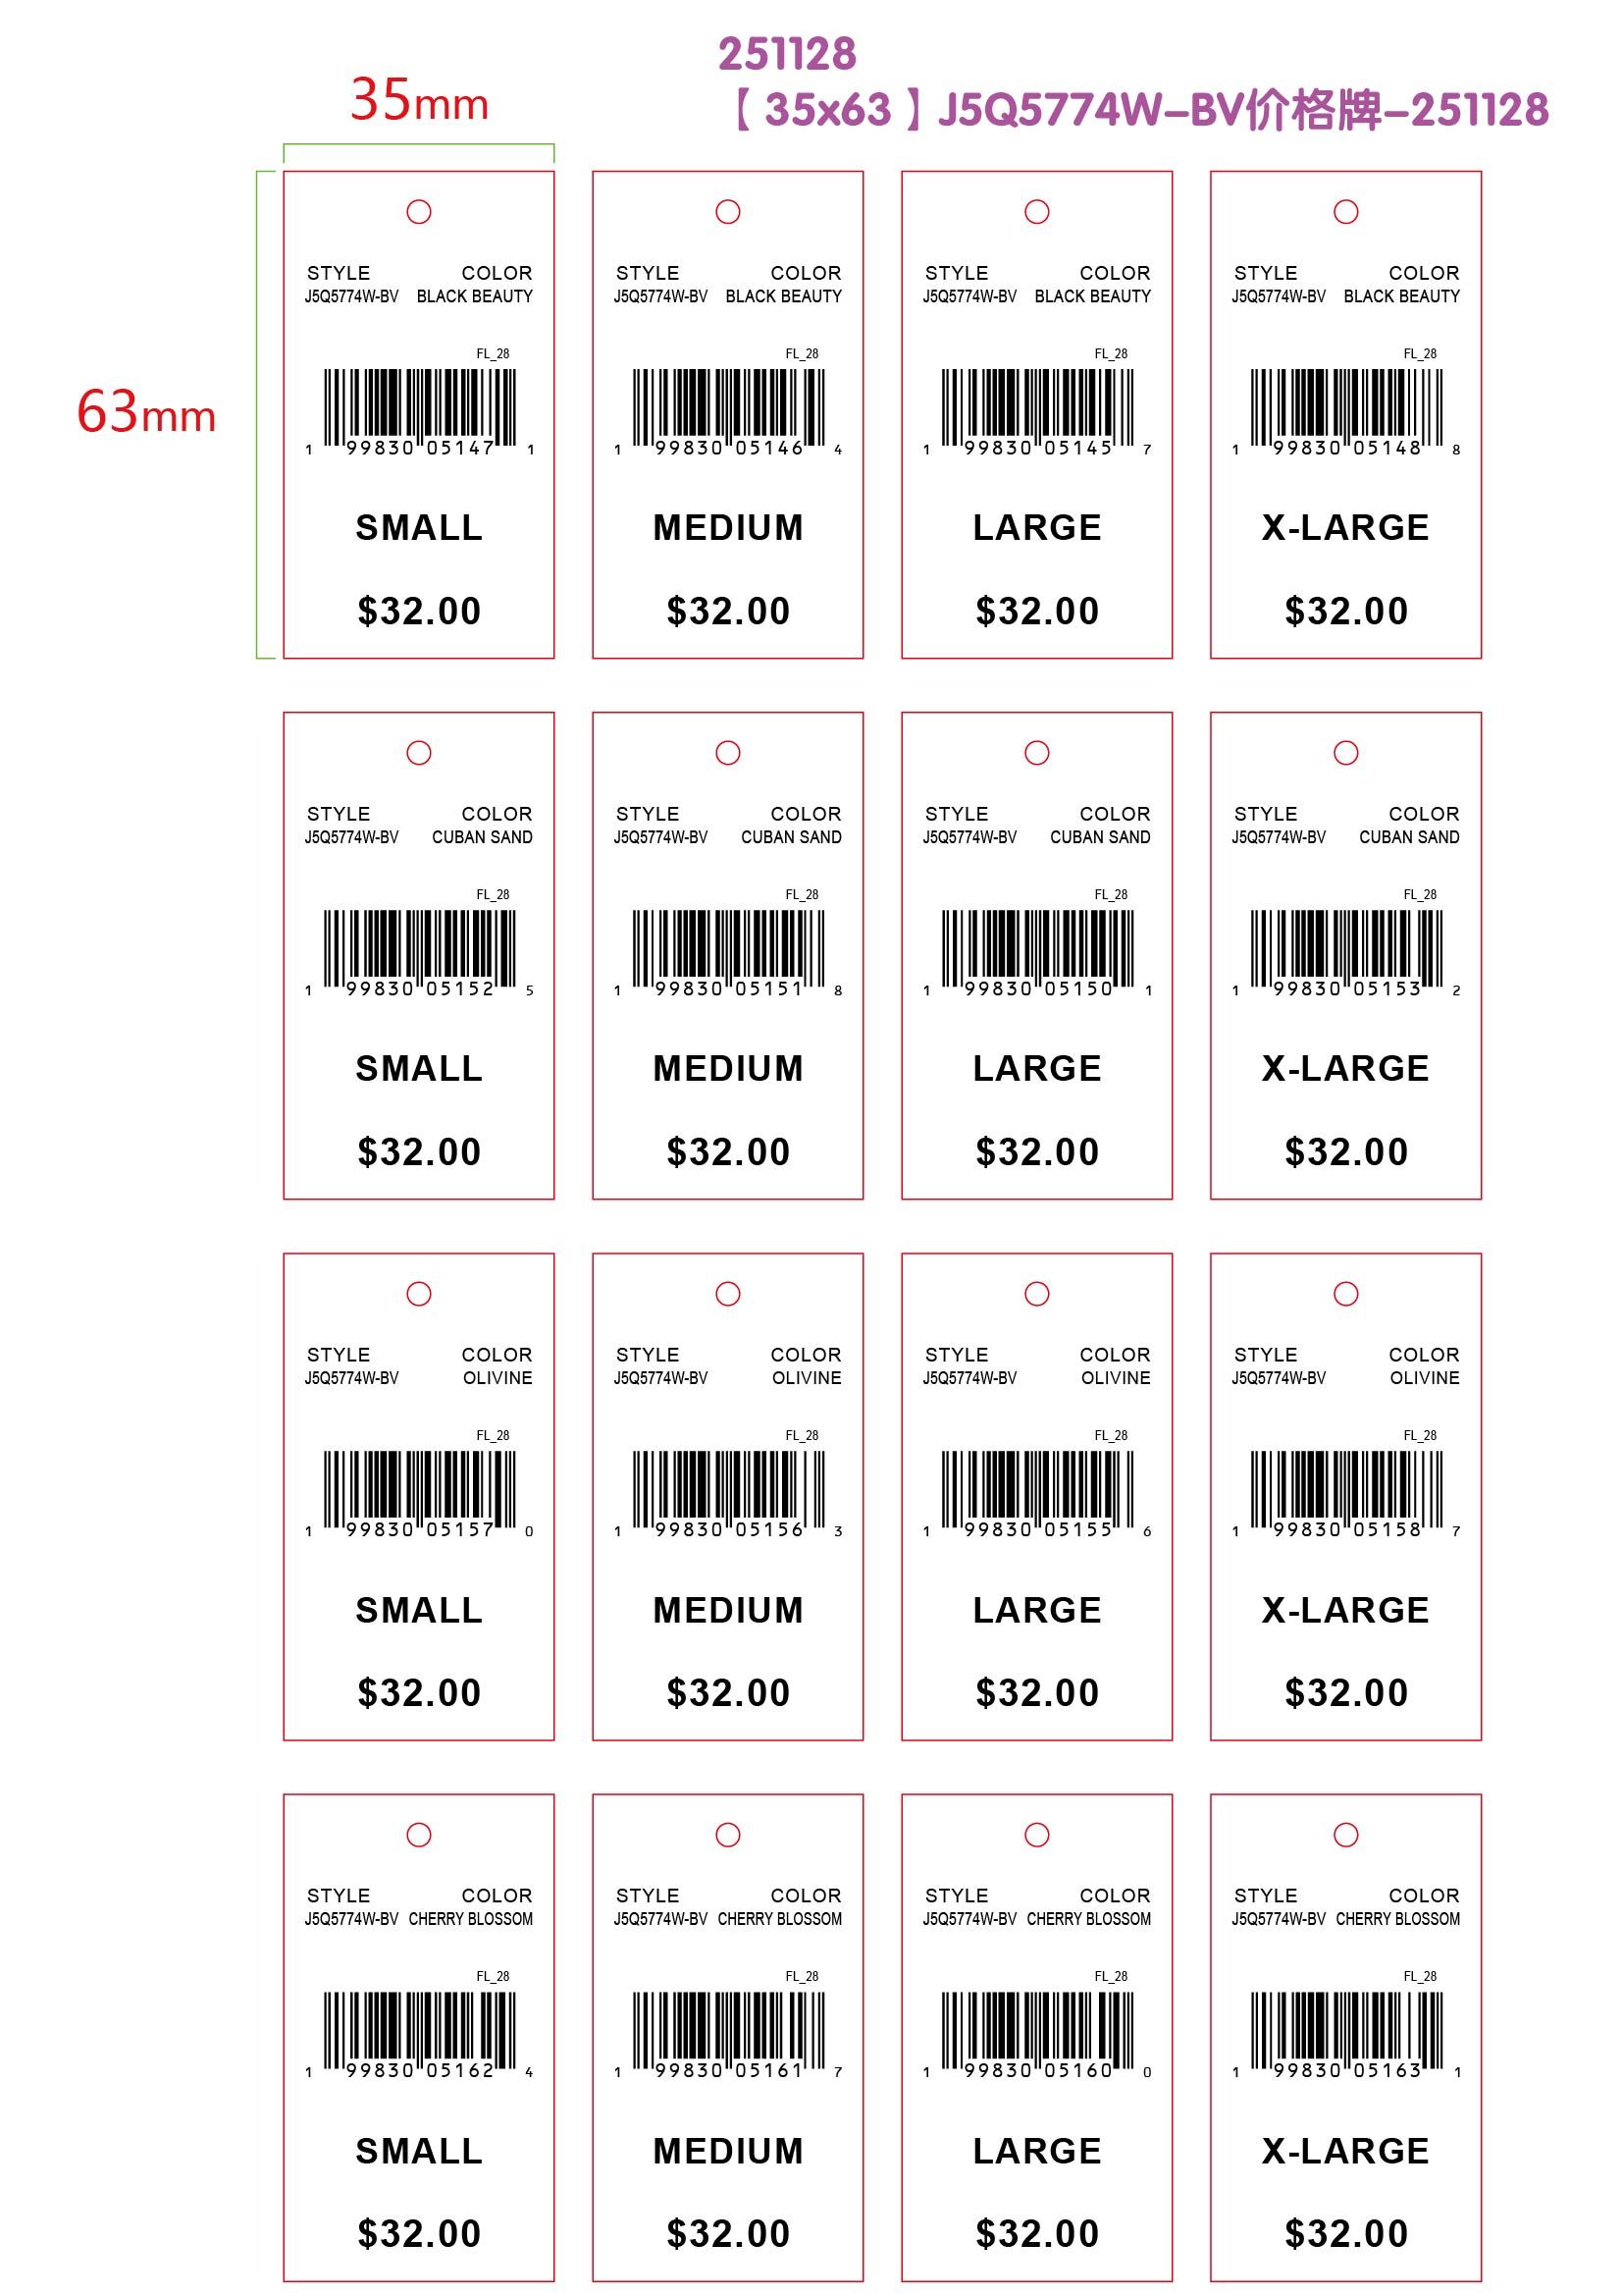Viewport: 1623px width, 2296px height.
Task: Click the punch hole on Black Beauty Small tag
Action: 419,212
